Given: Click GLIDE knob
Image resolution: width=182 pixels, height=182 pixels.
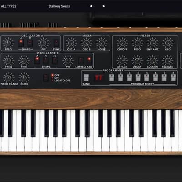Looking at the screenshot, I should (x=24, y=78).
